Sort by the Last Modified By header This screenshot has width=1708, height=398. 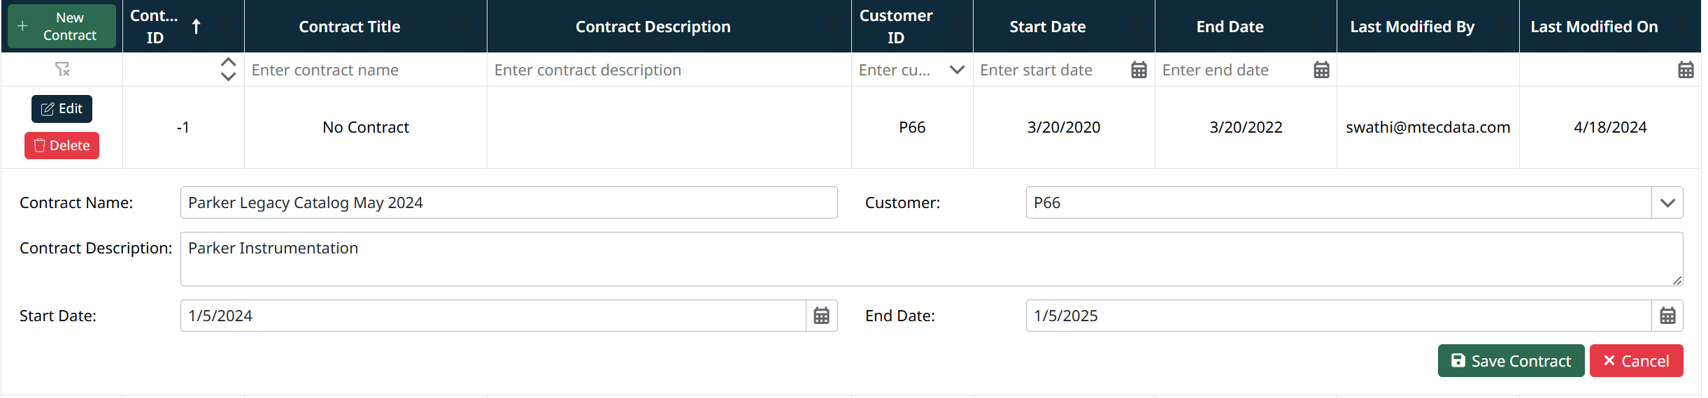1411,27
